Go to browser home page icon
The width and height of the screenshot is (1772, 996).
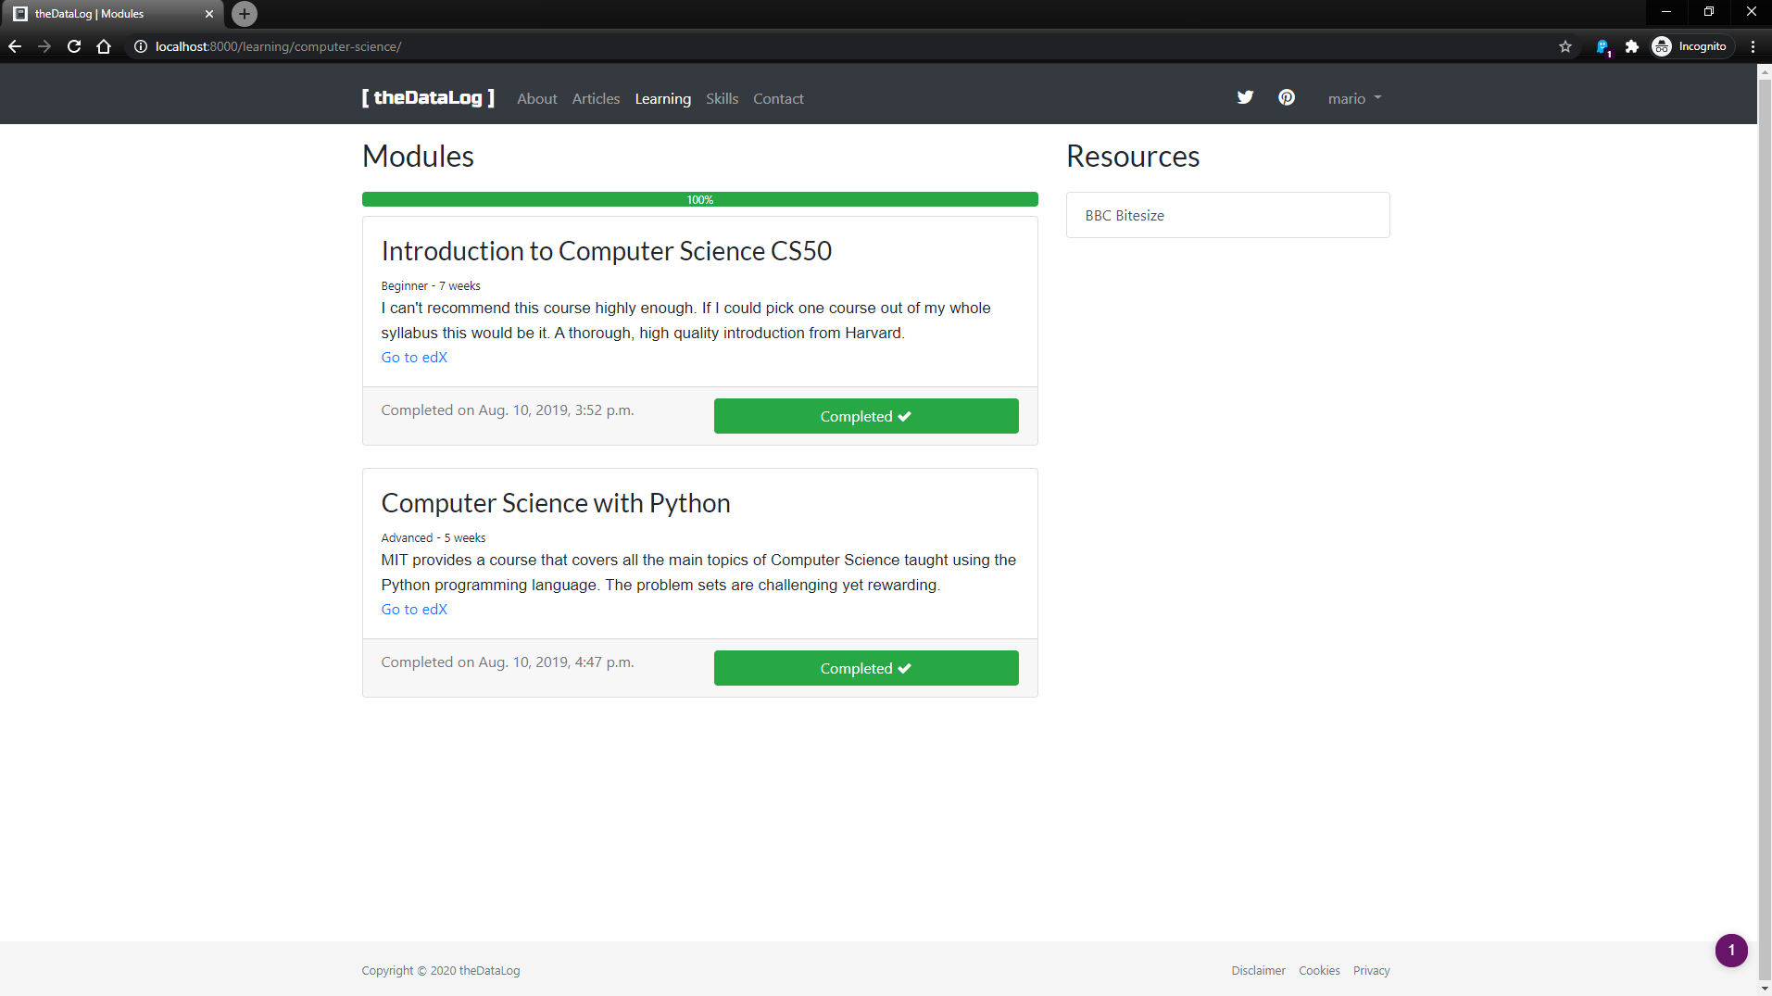(104, 46)
